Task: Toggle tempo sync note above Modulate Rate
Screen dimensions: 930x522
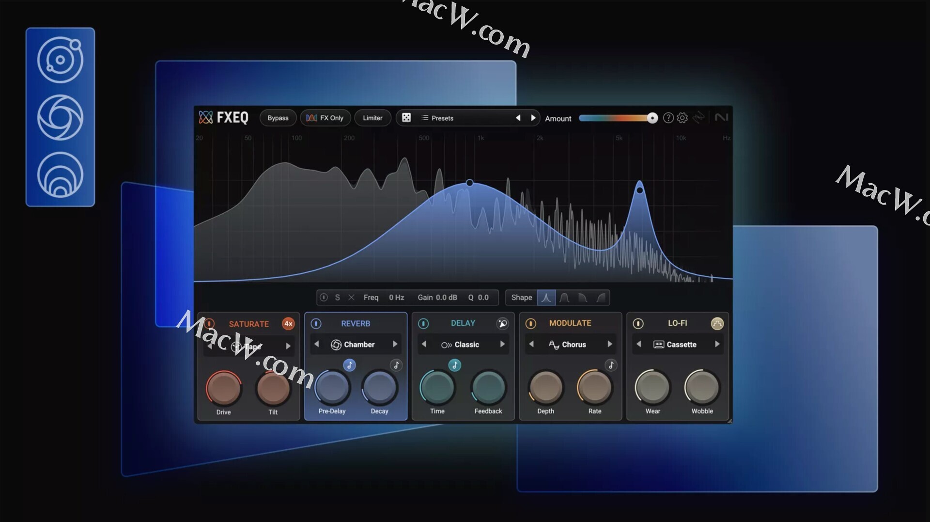Action: (x=611, y=365)
